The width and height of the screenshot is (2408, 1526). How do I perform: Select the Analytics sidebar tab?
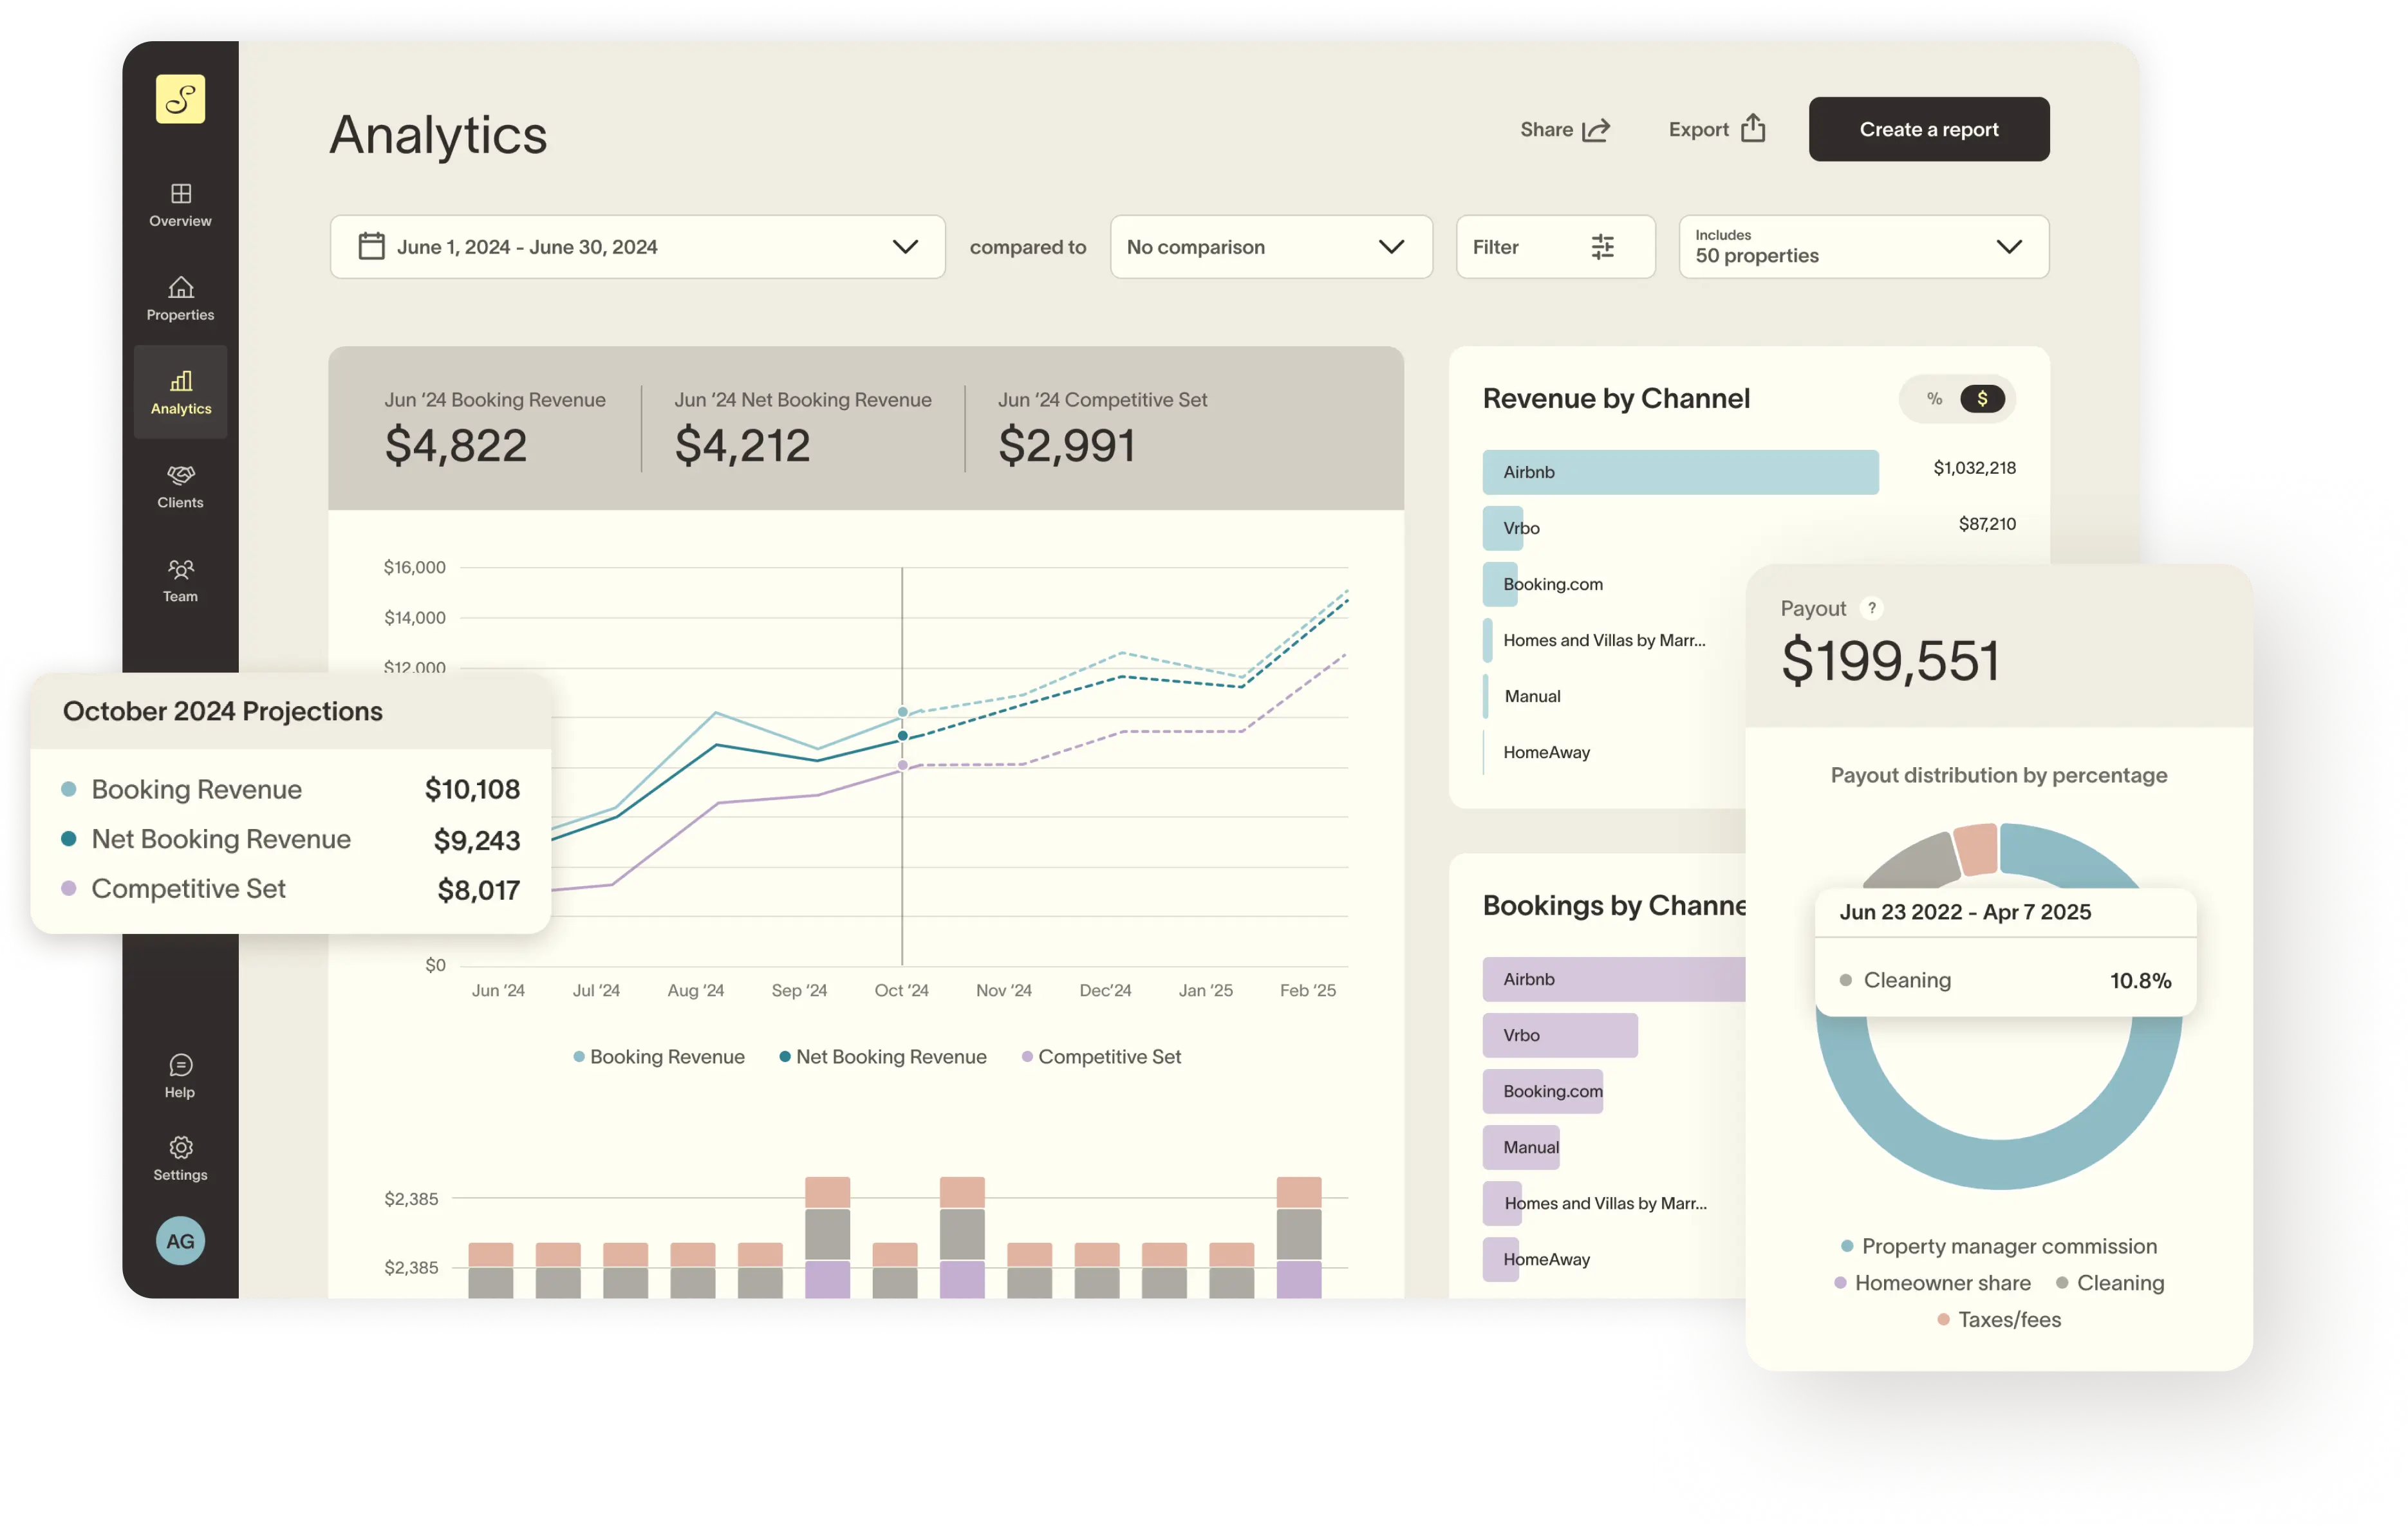(x=180, y=392)
